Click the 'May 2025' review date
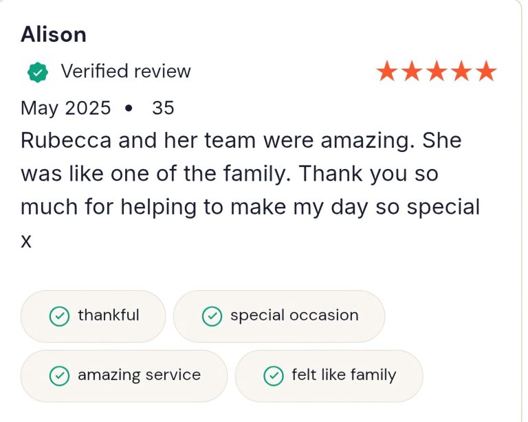 click(x=65, y=108)
